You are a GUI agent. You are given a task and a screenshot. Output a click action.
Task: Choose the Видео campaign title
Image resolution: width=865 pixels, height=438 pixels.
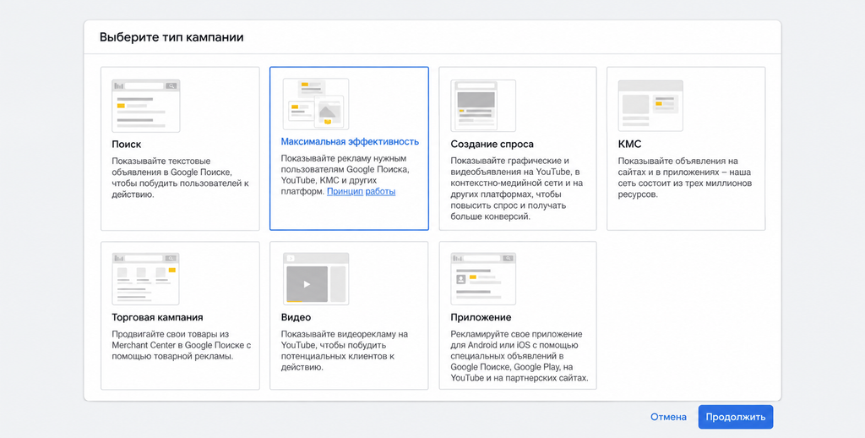pyautogui.click(x=296, y=318)
